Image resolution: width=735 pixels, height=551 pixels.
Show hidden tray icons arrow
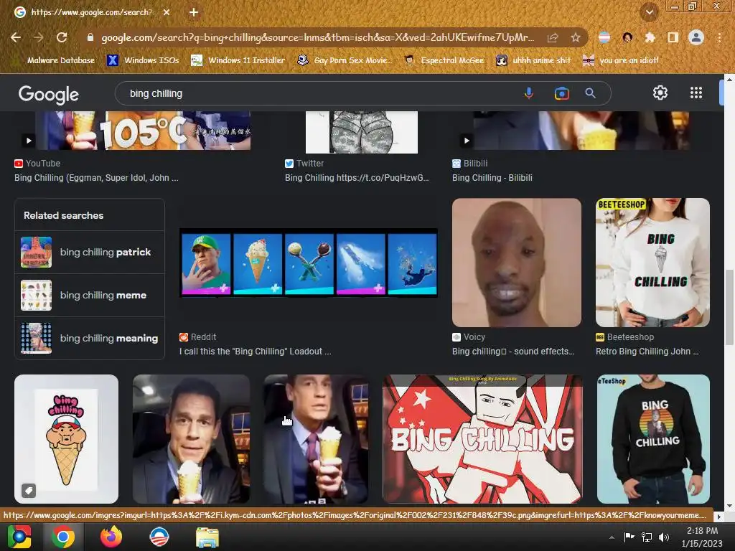pyautogui.click(x=612, y=537)
